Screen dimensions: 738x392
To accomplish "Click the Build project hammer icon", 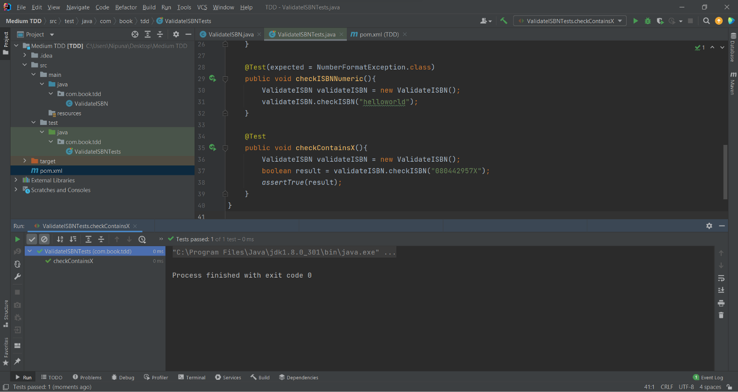I will 504,21.
